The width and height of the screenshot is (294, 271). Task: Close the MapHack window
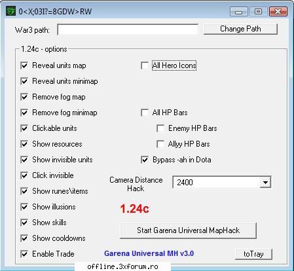[x=278, y=12]
